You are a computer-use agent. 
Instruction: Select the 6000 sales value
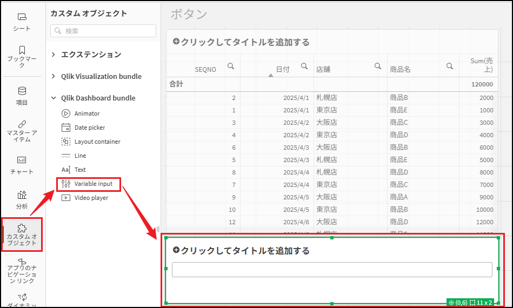486,148
